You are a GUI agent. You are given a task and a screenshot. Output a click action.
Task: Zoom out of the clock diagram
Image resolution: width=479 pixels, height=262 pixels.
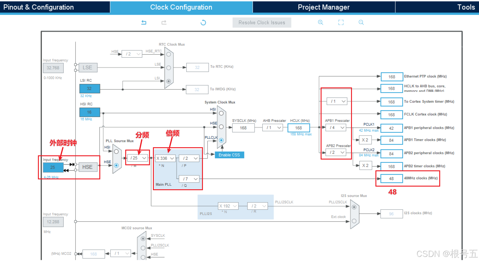tap(361, 22)
